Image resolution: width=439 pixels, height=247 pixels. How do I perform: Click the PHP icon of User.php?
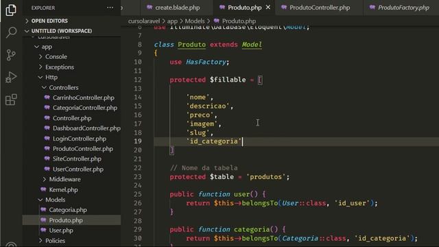43,230
